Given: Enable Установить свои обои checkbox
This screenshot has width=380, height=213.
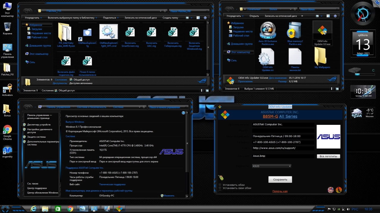Looking at the screenshot, I should (x=220, y=188).
